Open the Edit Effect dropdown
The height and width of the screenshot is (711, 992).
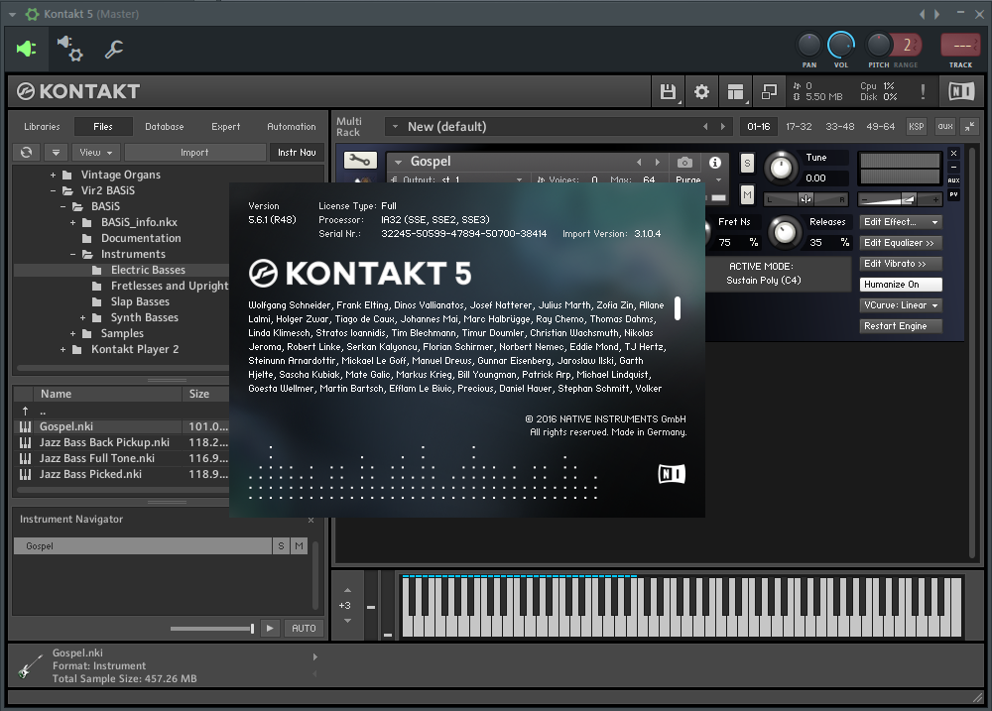901,222
